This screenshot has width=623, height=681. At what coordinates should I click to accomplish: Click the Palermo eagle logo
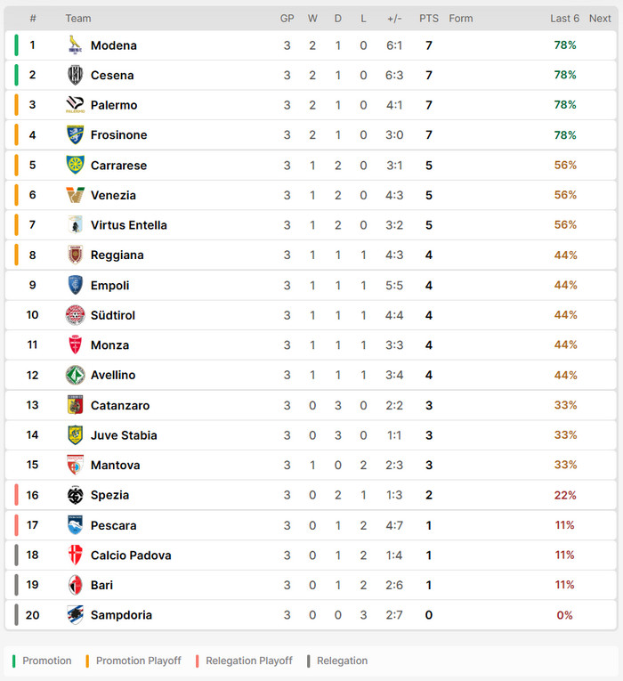[75, 105]
